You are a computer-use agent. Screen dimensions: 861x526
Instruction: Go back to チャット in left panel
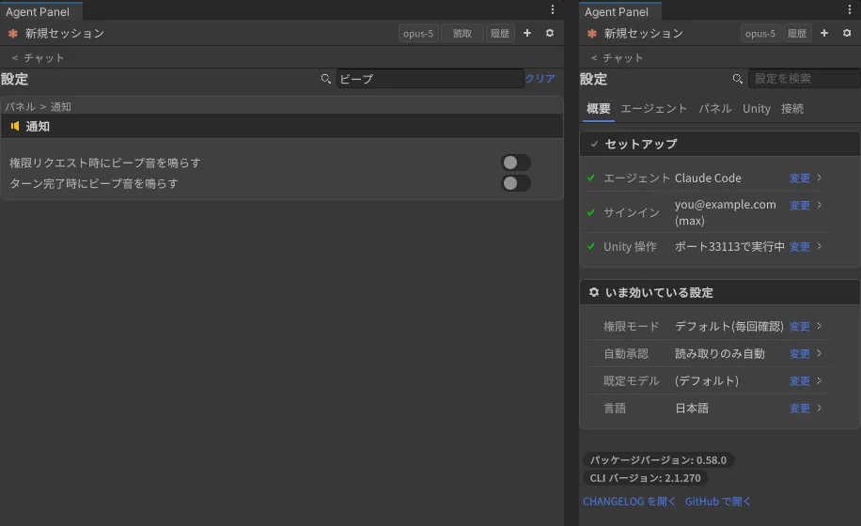[x=38, y=57]
